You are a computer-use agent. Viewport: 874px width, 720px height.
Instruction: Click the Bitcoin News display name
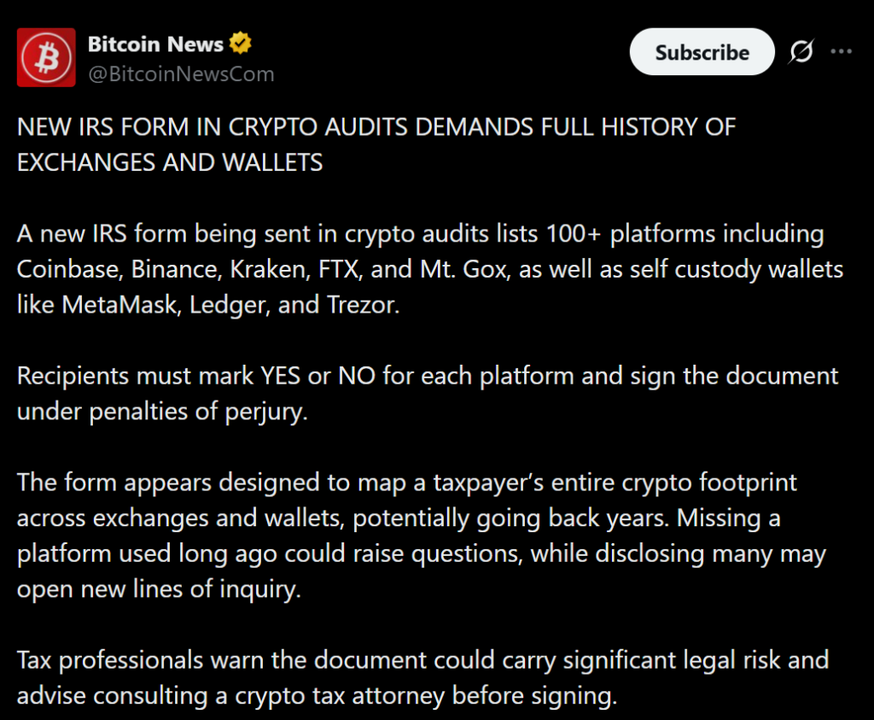[155, 44]
